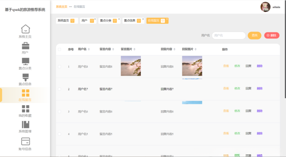Click 回复 for row 用户名7
This screenshot has height=157, width=286.
pos(248,88)
